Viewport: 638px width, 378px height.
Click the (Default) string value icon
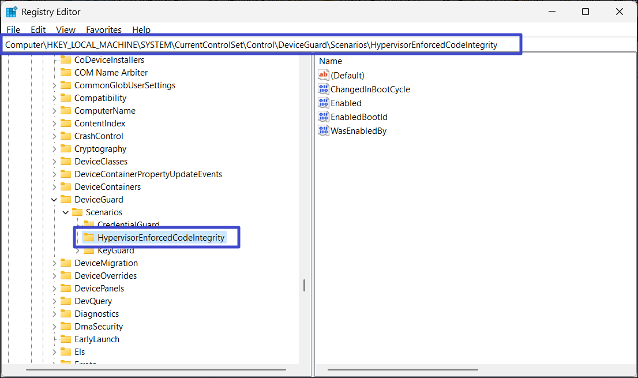[323, 76]
